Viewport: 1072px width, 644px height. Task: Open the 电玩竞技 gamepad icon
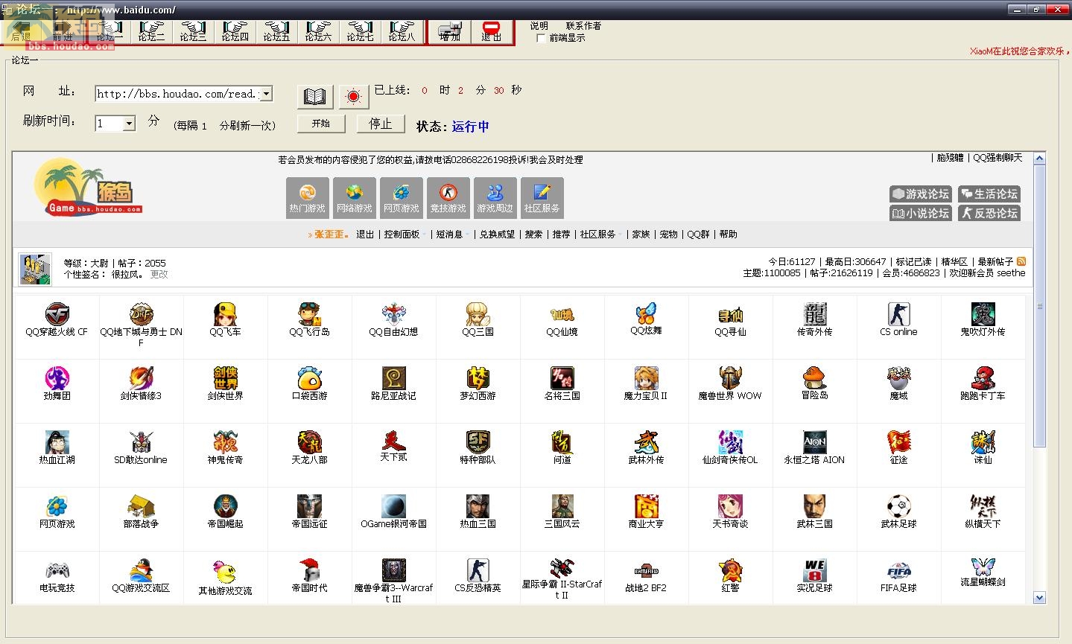tap(57, 570)
